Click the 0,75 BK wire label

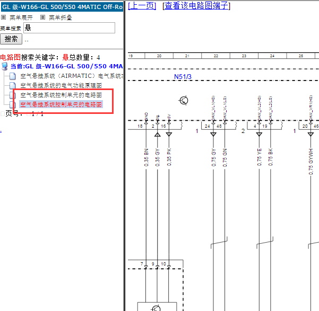click(270, 157)
